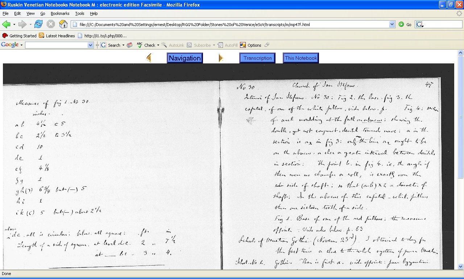Open the Bookmarks menu
464x279 pixels.
coord(60,13)
